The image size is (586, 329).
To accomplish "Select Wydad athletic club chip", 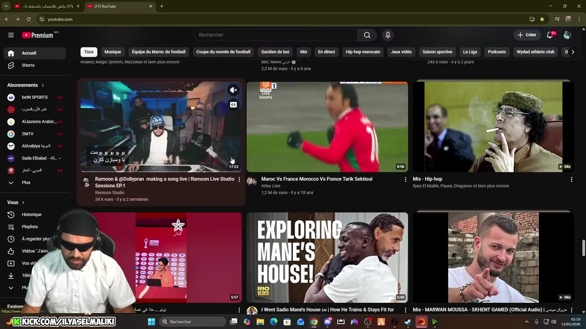I will pos(535,52).
